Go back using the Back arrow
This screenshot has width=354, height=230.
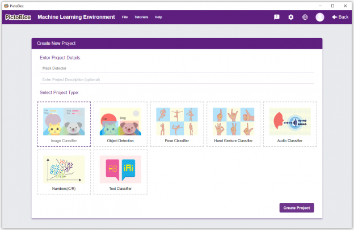[x=340, y=17]
